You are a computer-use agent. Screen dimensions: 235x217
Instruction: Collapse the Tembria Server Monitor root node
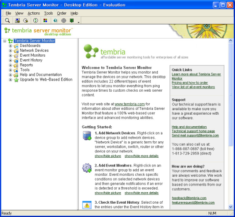pos(4,41)
